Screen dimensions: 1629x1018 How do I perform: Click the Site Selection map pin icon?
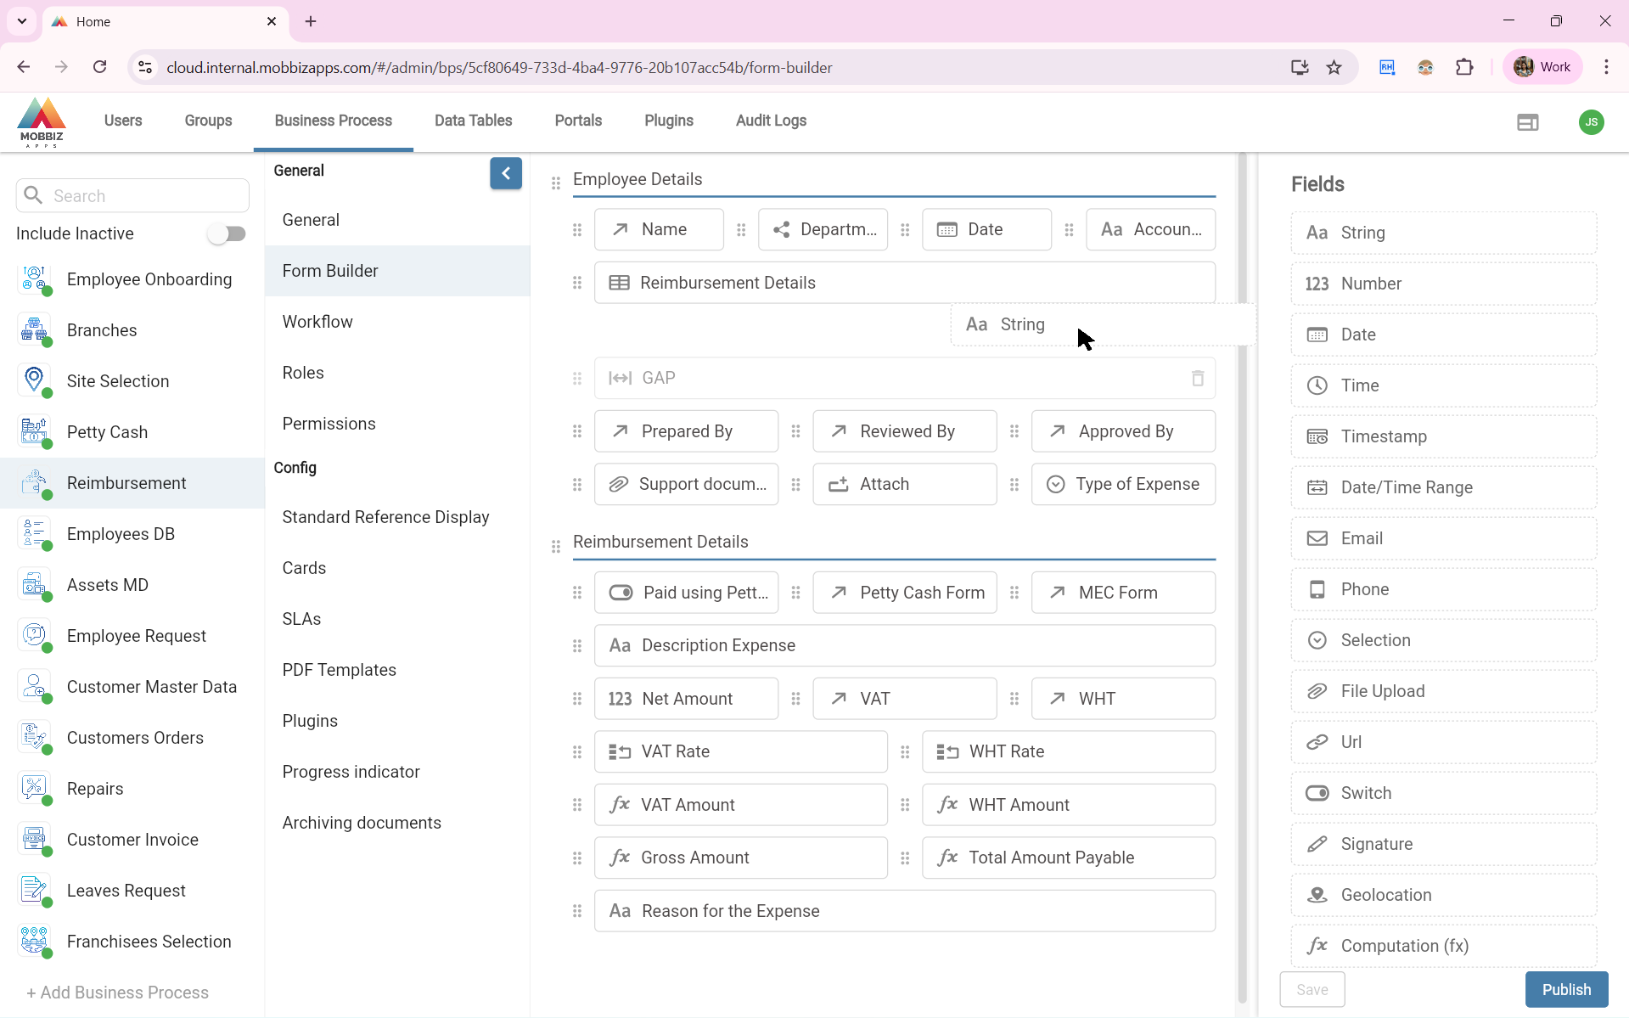34,380
